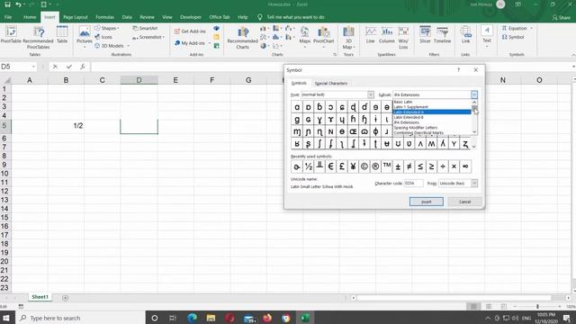The image size is (576, 324).
Task: Switch to the Home ribbon tab
Action: [x=30, y=17]
